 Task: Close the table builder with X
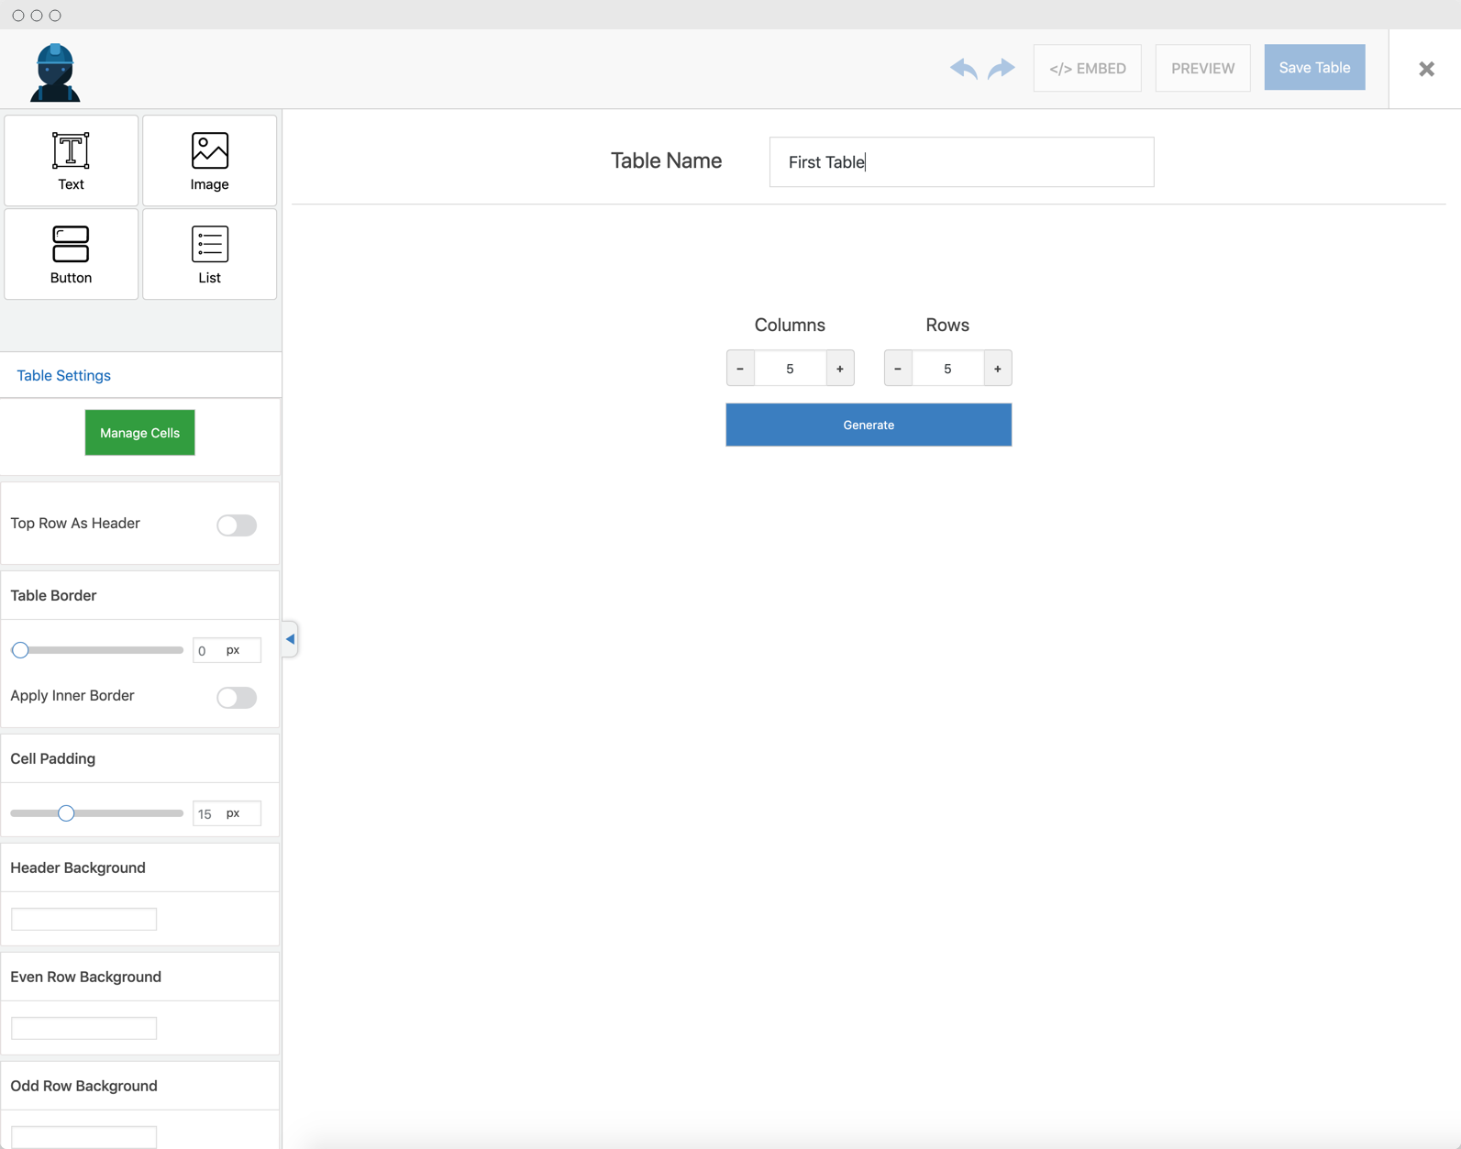click(x=1426, y=69)
